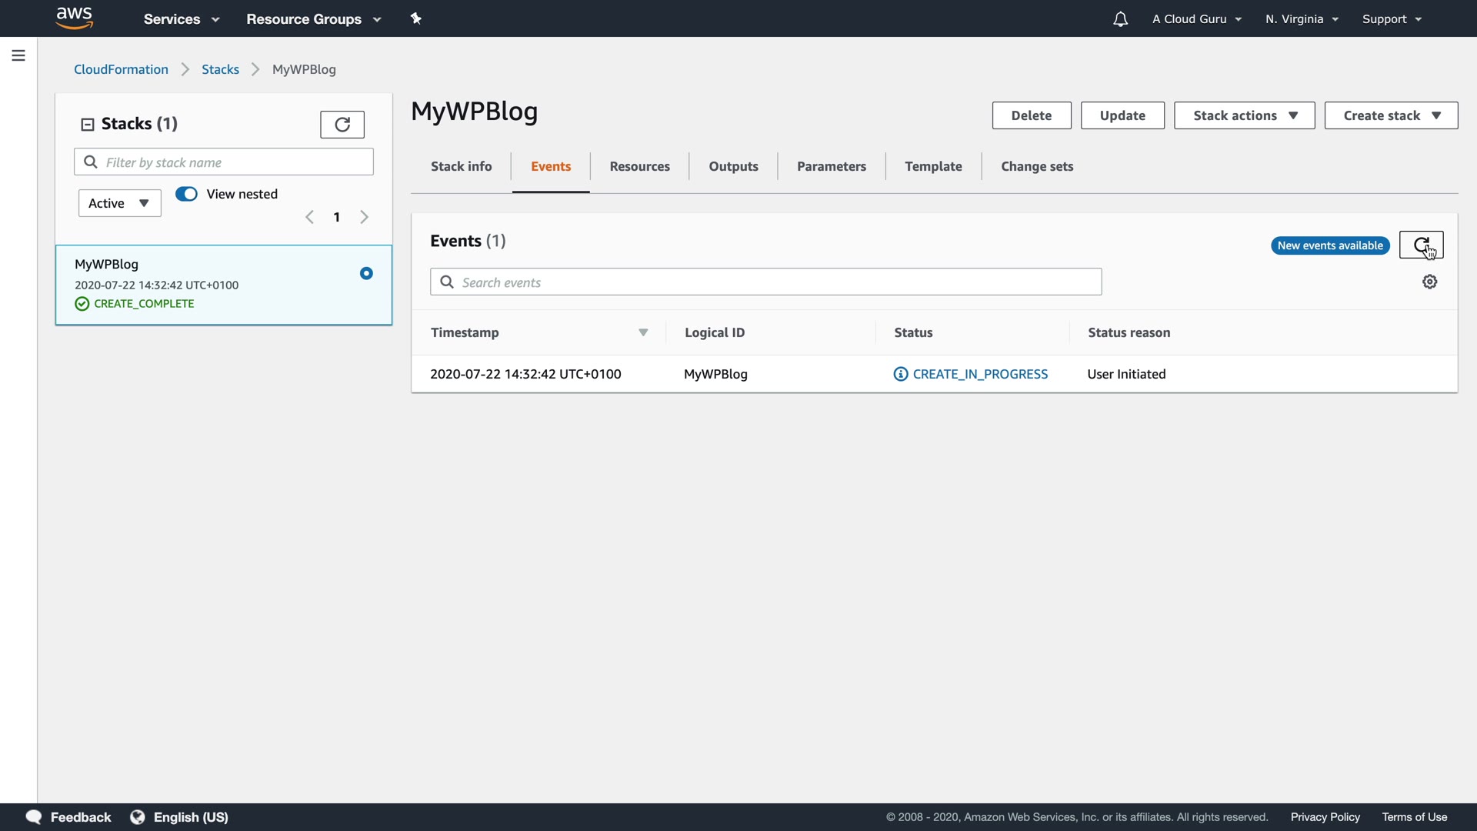Refresh the Events table
The height and width of the screenshot is (831, 1477).
click(x=1420, y=245)
